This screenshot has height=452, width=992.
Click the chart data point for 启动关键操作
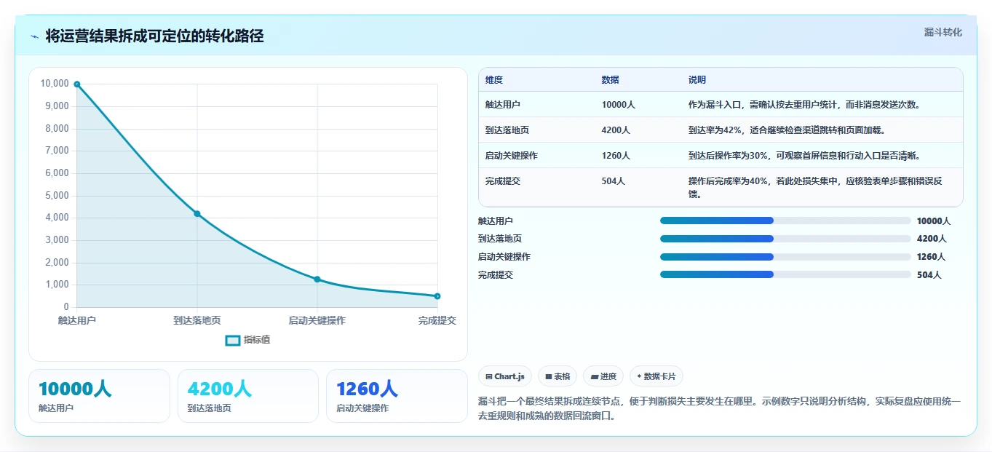click(317, 279)
